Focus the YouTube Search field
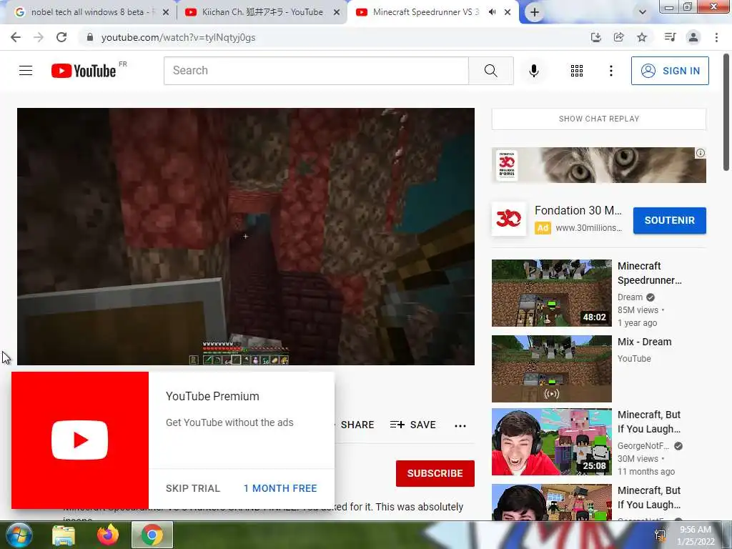 pyautogui.click(x=316, y=71)
